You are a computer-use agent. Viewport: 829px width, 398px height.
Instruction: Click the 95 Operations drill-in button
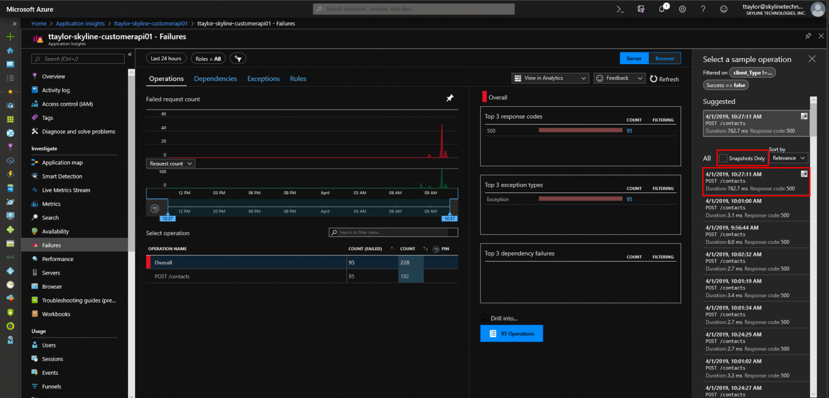tap(511, 333)
